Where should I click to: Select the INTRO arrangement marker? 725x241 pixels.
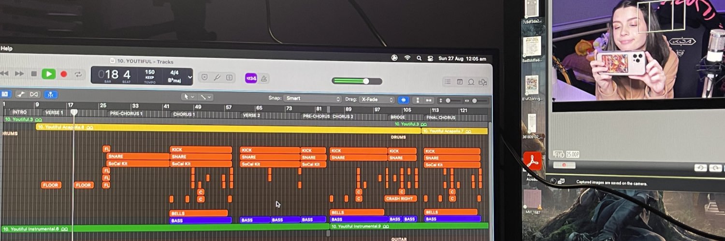click(x=19, y=112)
